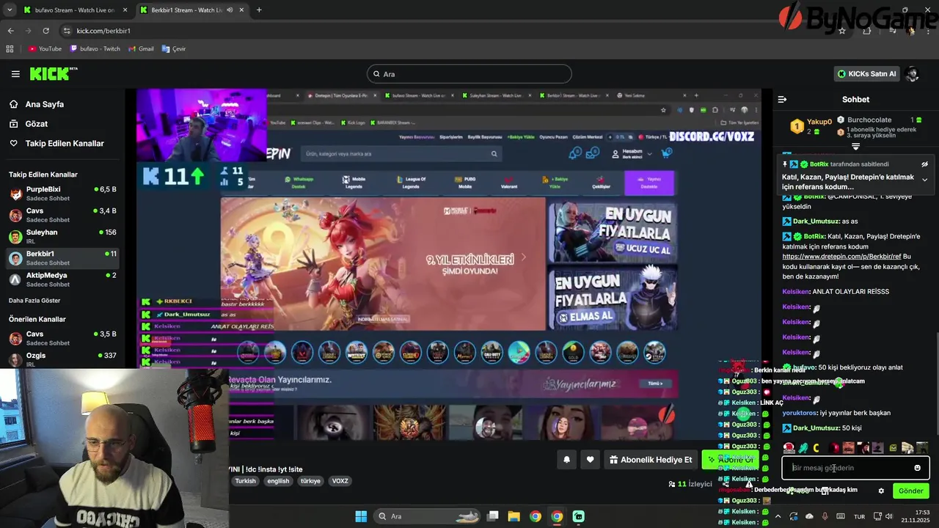Open the user profile avatar menu

[913, 74]
